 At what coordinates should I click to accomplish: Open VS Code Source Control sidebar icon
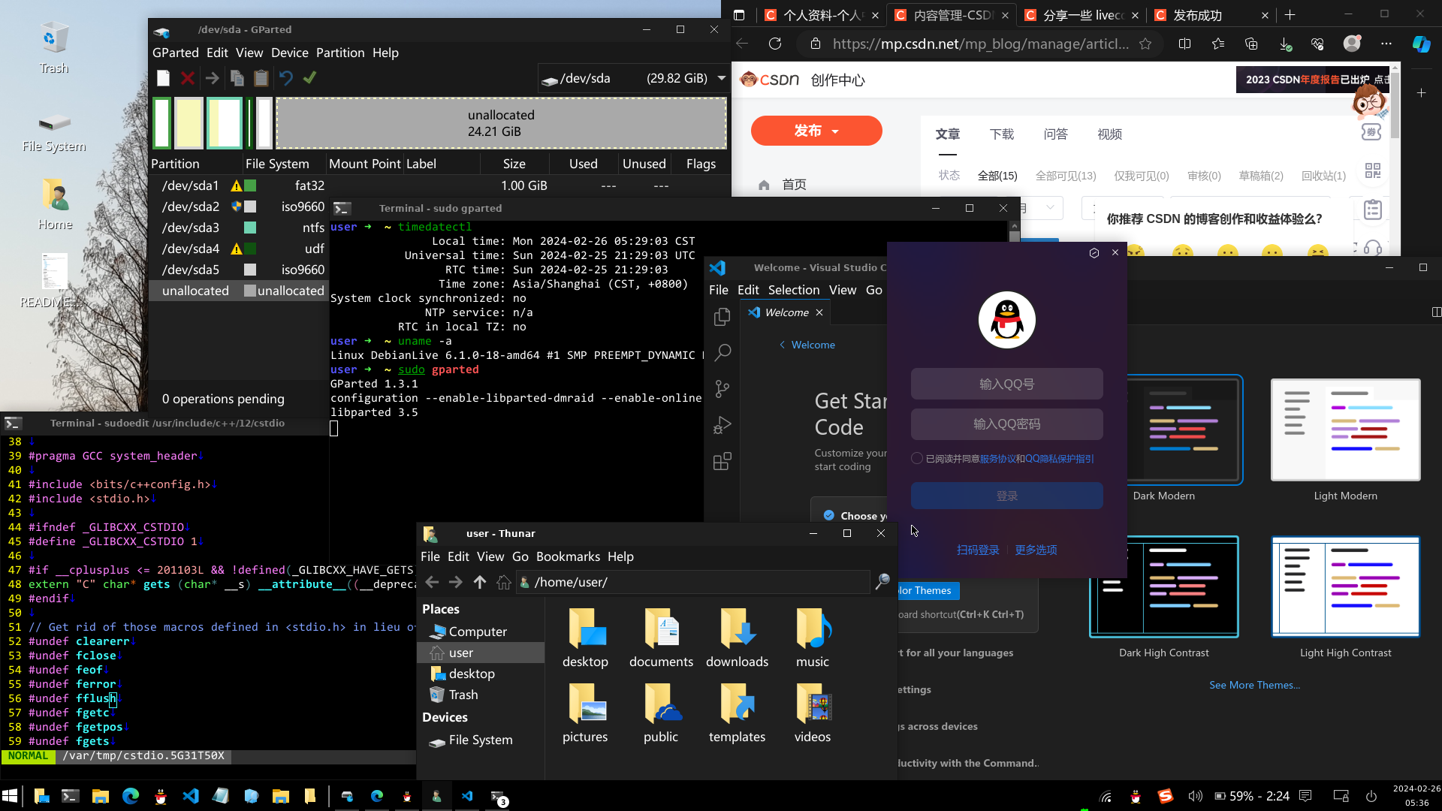(722, 389)
